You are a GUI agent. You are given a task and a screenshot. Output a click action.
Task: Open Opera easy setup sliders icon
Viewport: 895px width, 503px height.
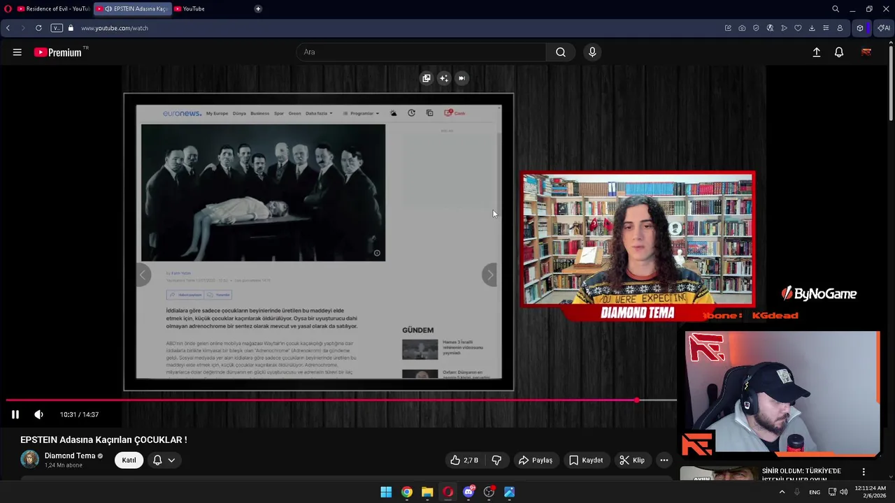pyautogui.click(x=826, y=28)
